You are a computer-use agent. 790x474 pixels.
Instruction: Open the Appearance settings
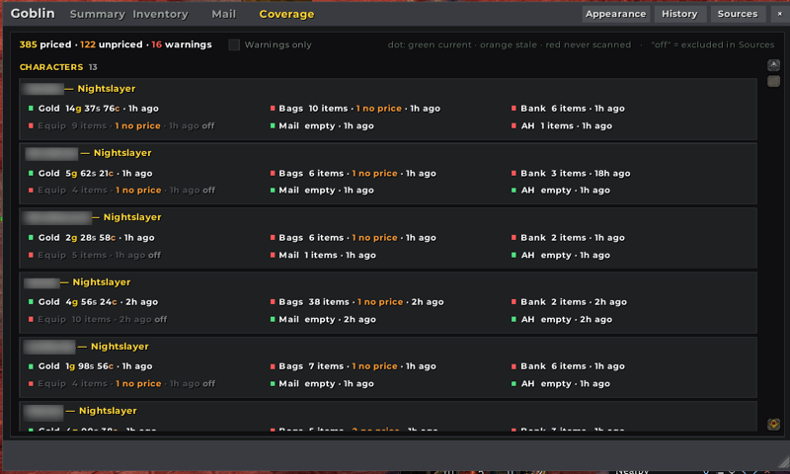(x=615, y=14)
